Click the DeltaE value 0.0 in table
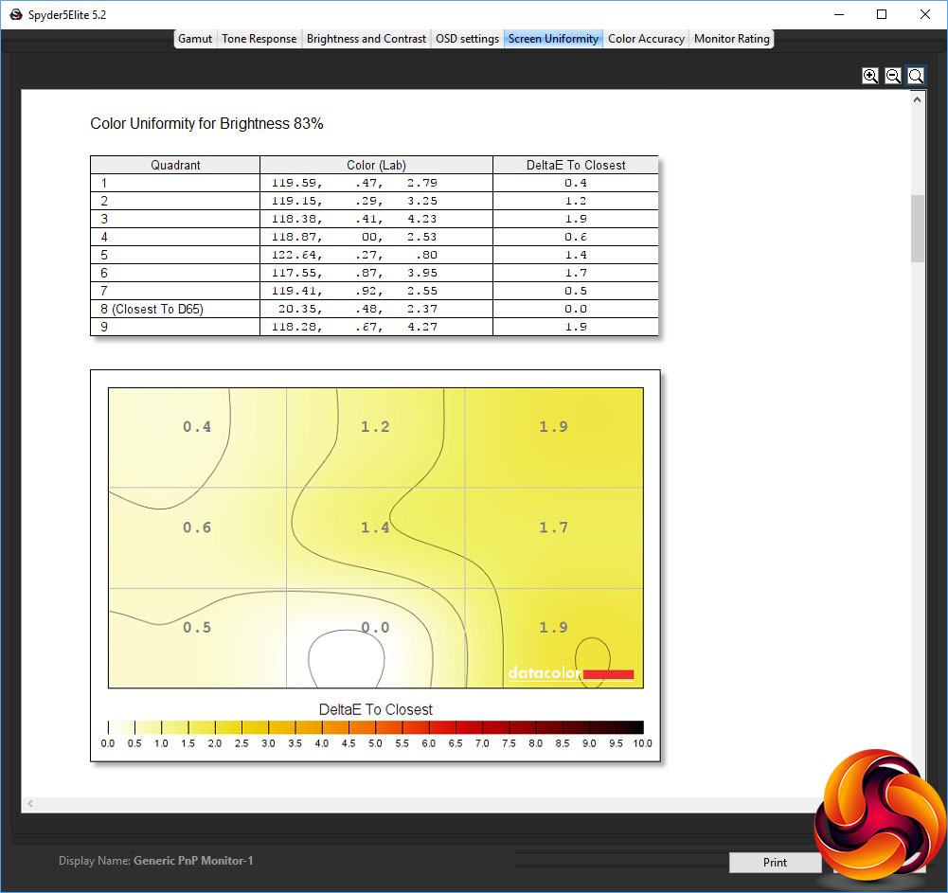The height and width of the screenshot is (893, 948). 576,309
